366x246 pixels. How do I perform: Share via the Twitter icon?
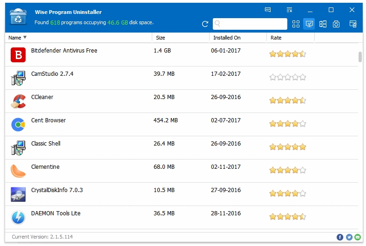pos(349,237)
